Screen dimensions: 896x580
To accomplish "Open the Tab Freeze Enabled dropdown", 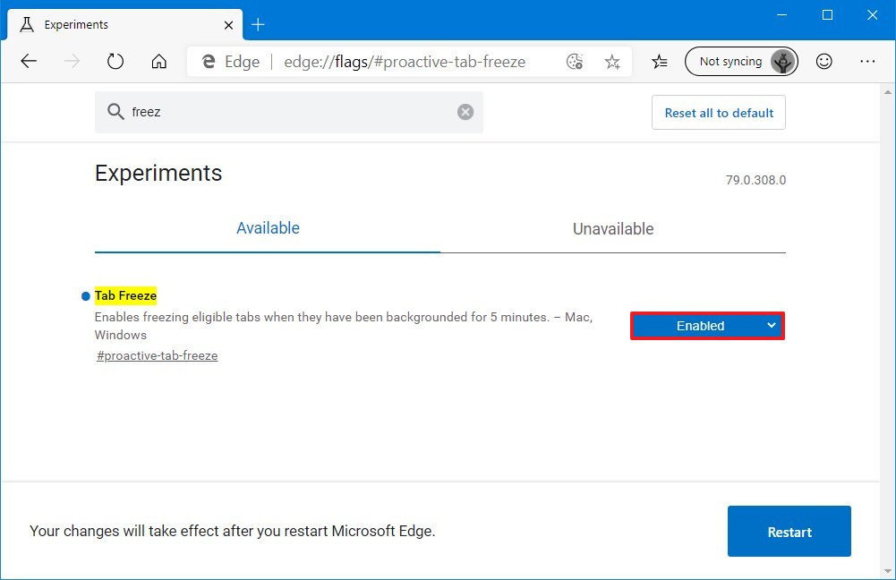I will [707, 326].
